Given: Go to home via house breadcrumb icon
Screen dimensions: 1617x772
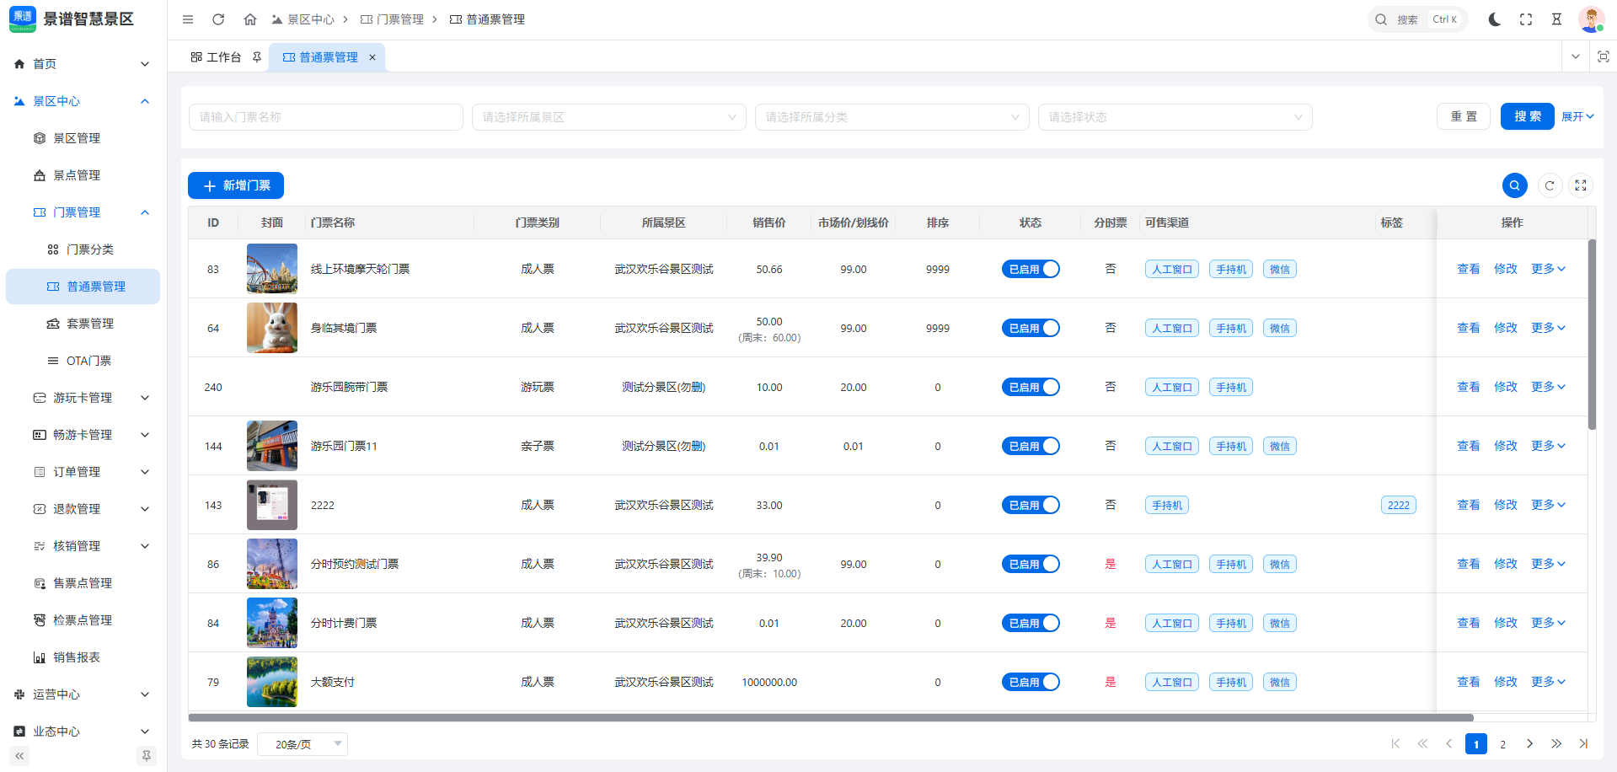Looking at the screenshot, I should point(249,19).
